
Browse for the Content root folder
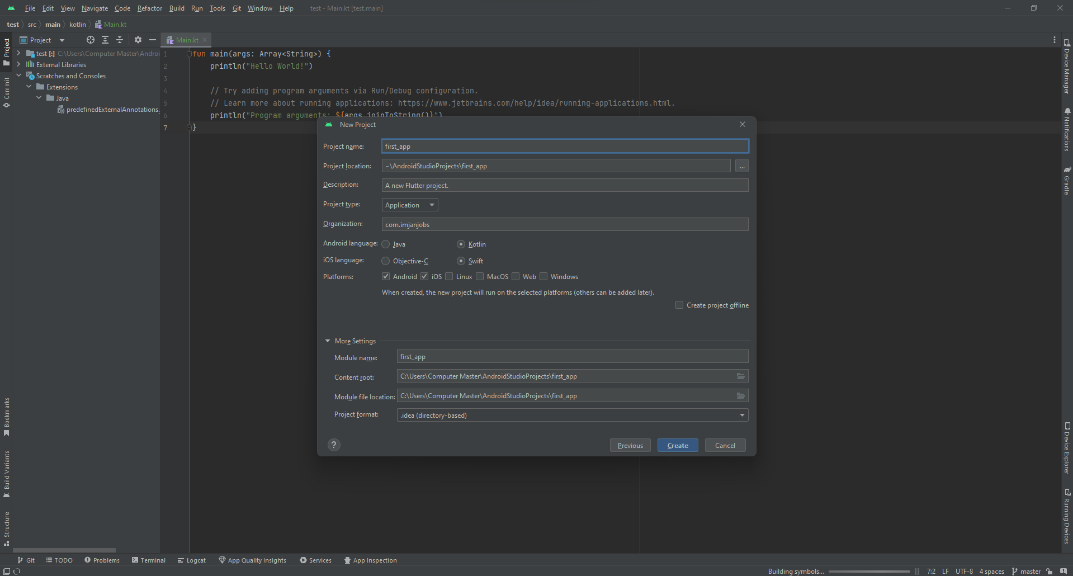click(741, 376)
